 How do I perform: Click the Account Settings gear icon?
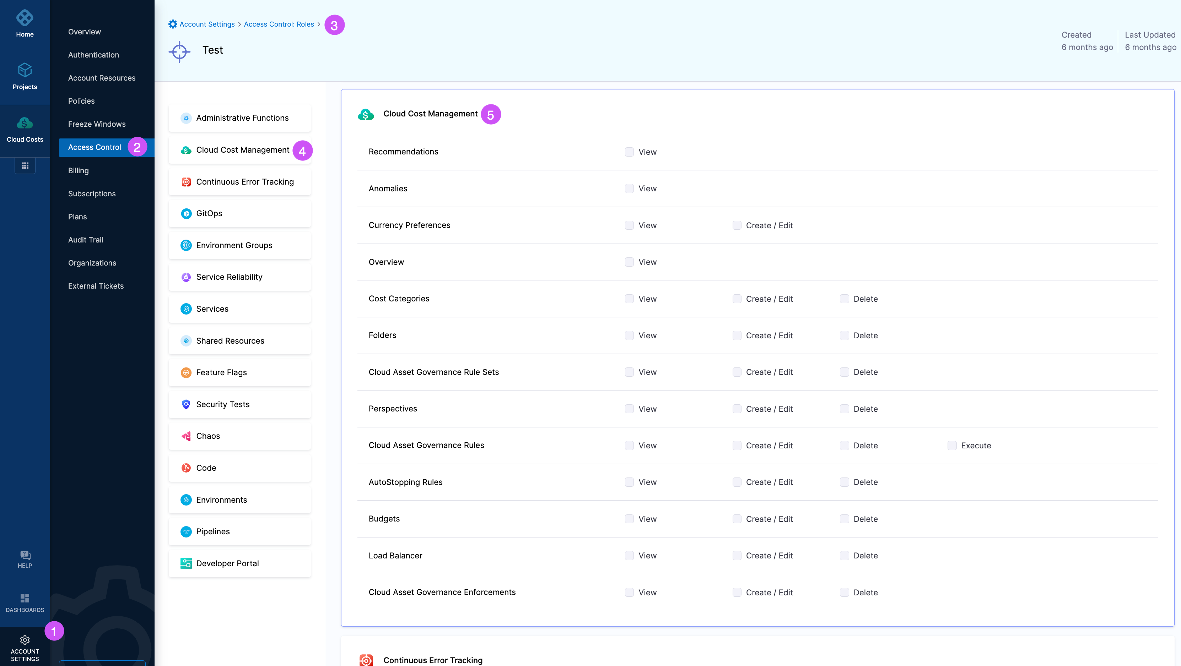coord(25,639)
